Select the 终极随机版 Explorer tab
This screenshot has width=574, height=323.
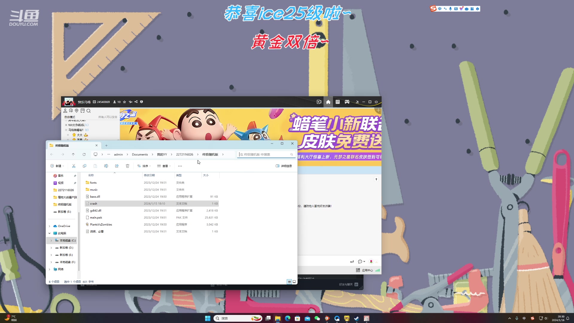pyautogui.click(x=73, y=145)
